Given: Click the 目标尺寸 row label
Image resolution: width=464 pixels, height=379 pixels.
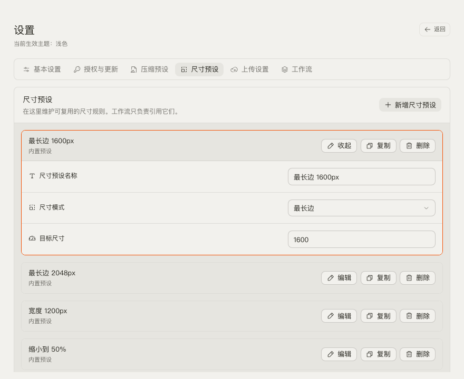Looking at the screenshot, I should coord(52,238).
